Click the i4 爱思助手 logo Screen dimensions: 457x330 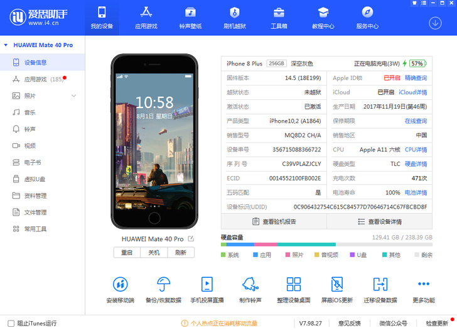coord(38,17)
